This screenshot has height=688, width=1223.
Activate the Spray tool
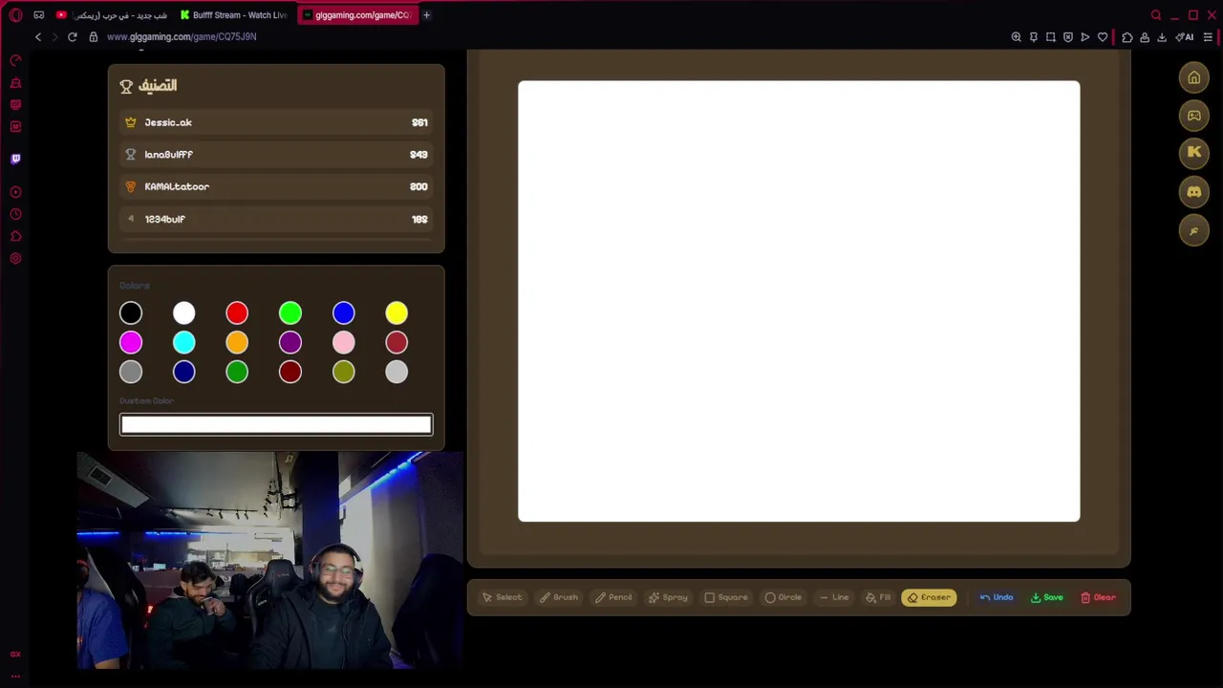(668, 597)
